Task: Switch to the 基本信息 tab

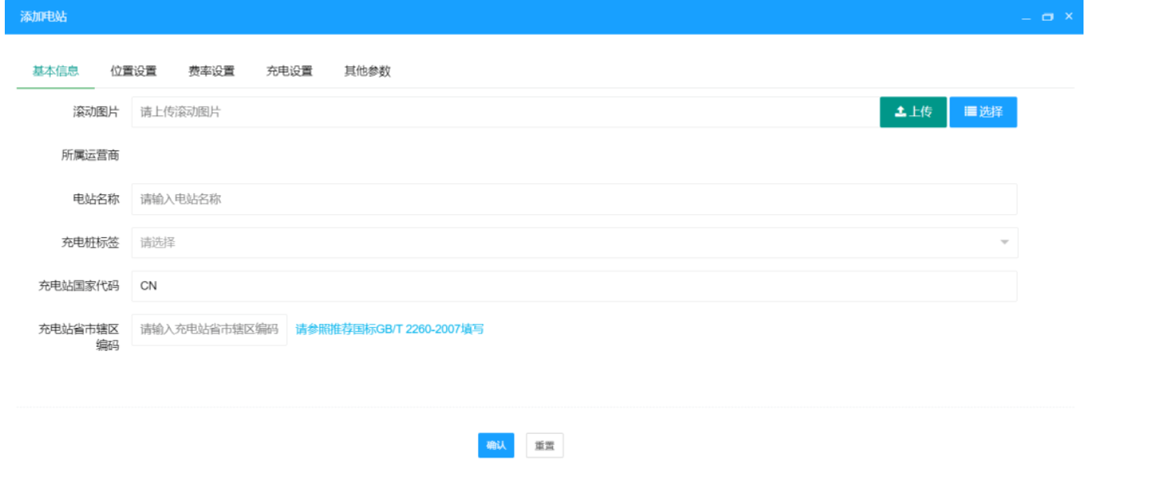Action: (56, 71)
